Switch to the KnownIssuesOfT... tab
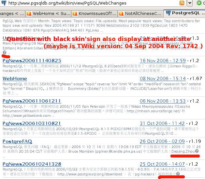The image size is (205, 179). (x=94, y=14)
